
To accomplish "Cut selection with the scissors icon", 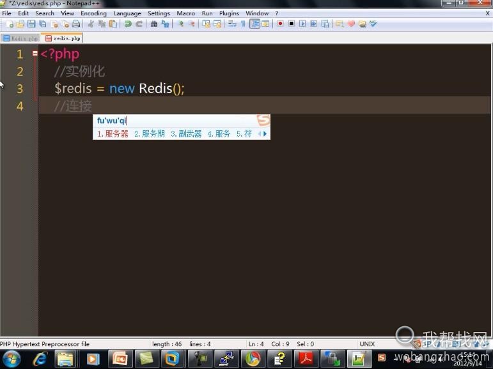I will coord(91,24).
